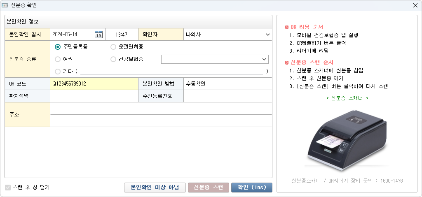
Task: Click the 13:47 time field
Action: point(121,35)
